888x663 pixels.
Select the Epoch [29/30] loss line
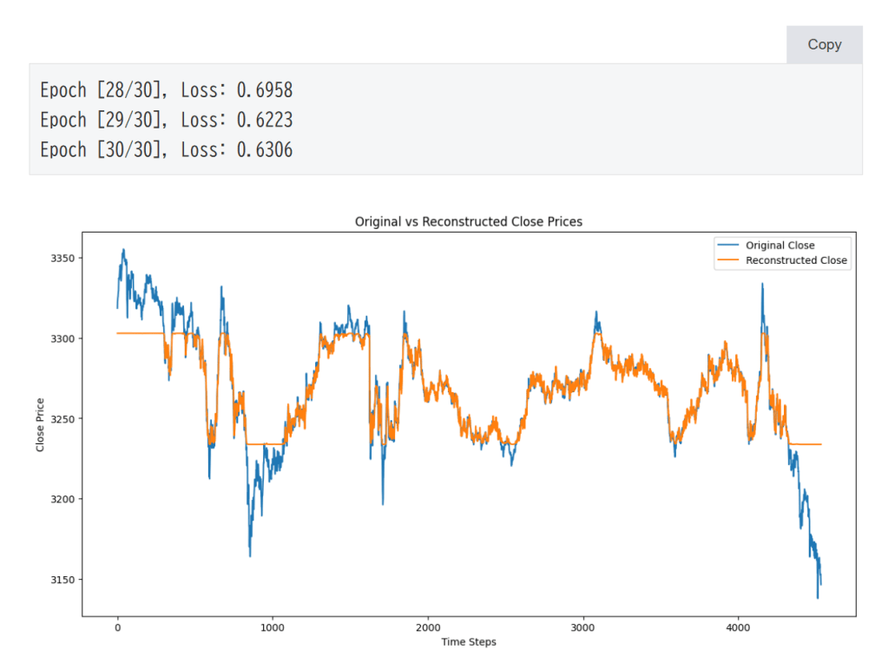coord(166,120)
